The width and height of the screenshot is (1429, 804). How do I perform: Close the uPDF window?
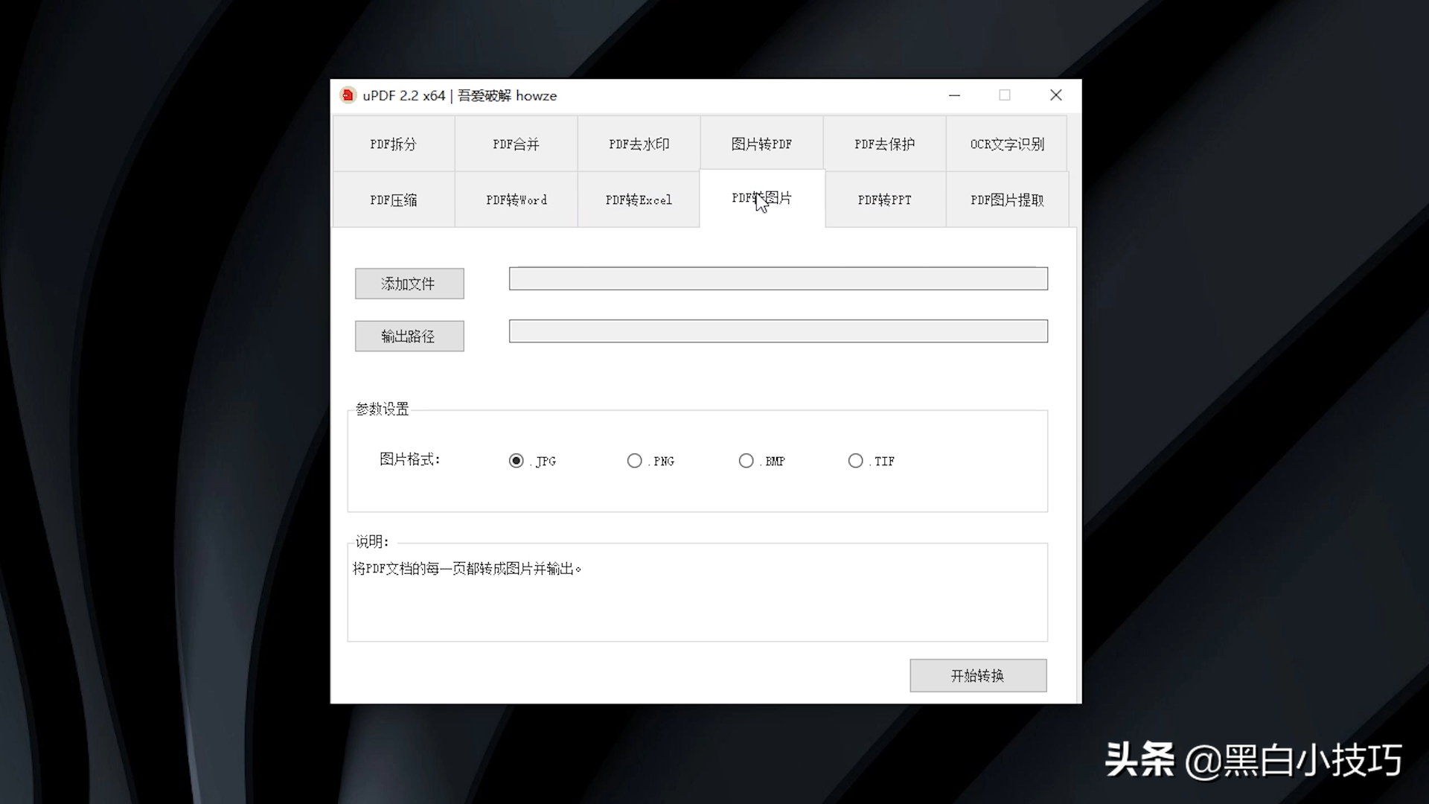click(x=1055, y=95)
